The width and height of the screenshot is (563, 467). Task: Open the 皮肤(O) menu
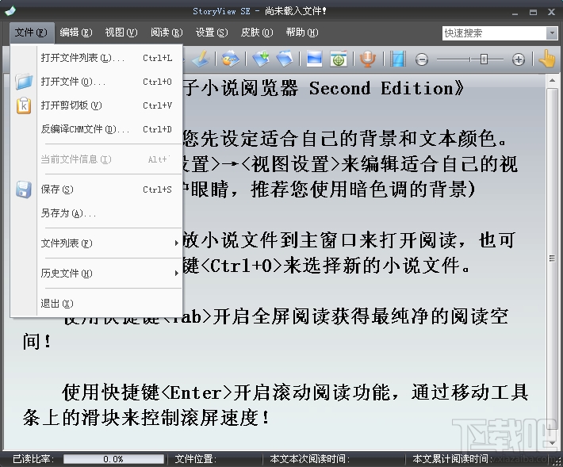pos(257,33)
